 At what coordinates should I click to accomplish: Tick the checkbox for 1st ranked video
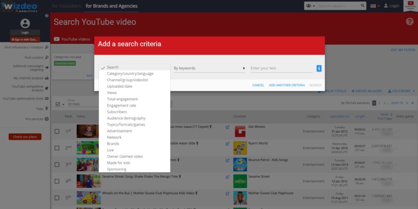[57, 131]
